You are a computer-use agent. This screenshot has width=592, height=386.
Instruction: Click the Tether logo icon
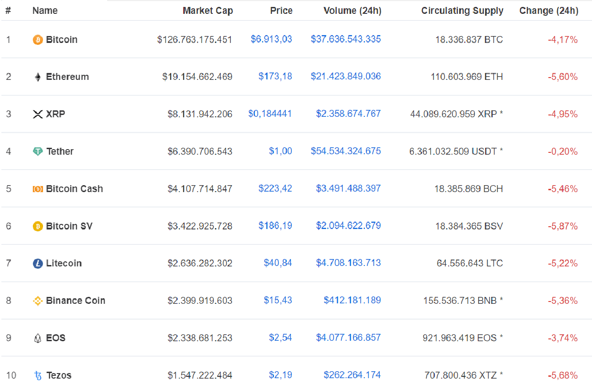(38, 152)
